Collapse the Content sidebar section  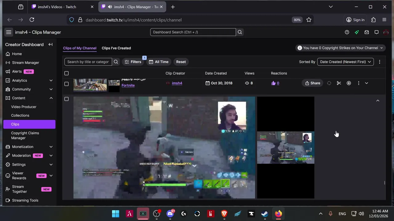pos(51,98)
